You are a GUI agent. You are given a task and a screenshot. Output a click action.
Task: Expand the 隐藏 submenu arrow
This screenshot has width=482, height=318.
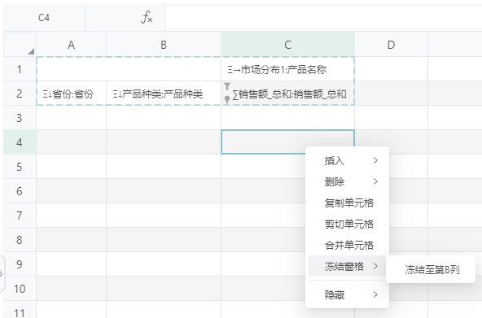click(x=375, y=294)
